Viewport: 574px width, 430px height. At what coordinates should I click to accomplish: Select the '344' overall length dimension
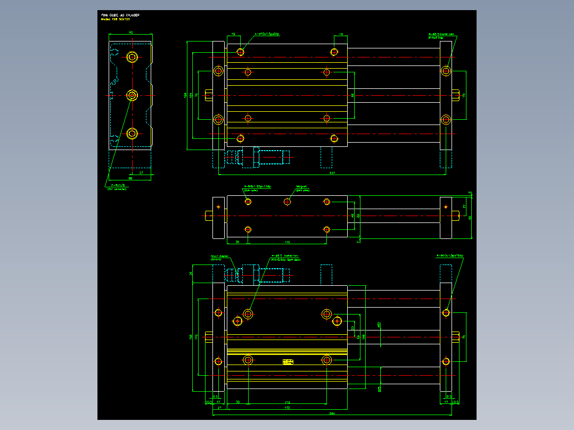pos(332,414)
